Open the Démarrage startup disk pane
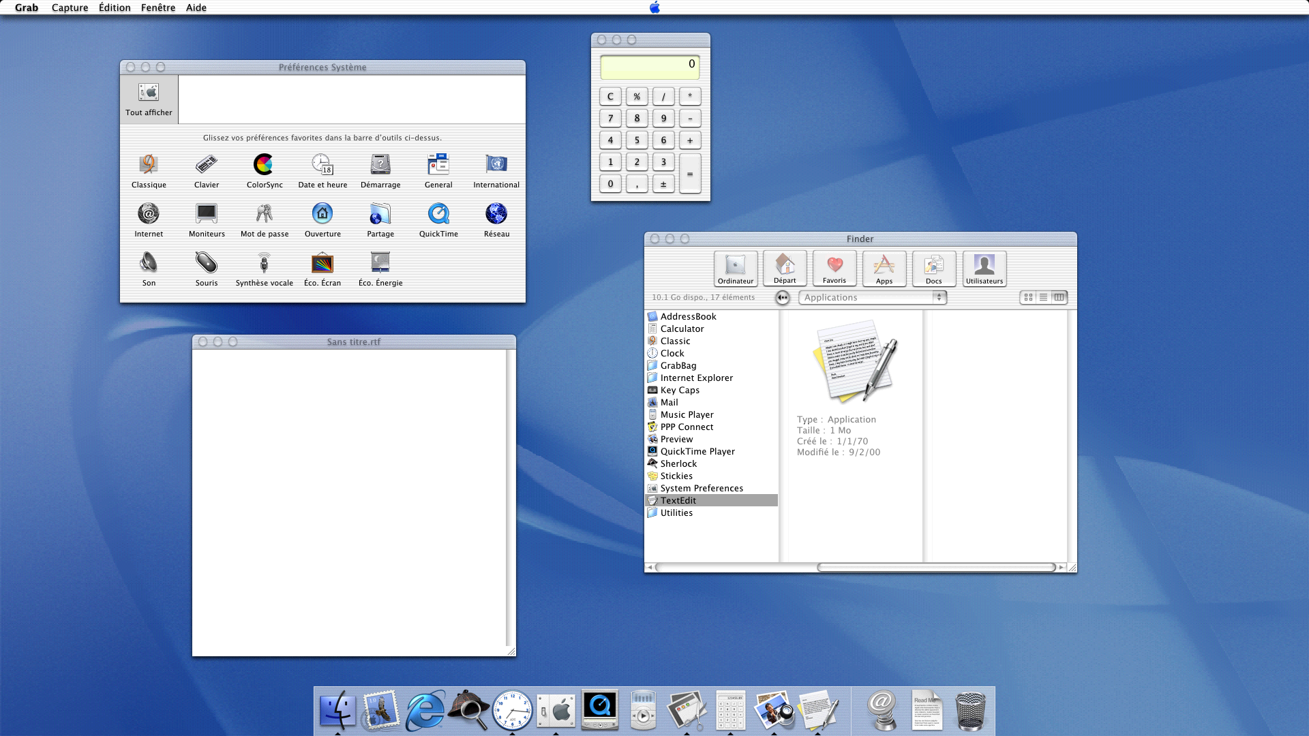Screen dimensions: 1309x736 [x=380, y=170]
